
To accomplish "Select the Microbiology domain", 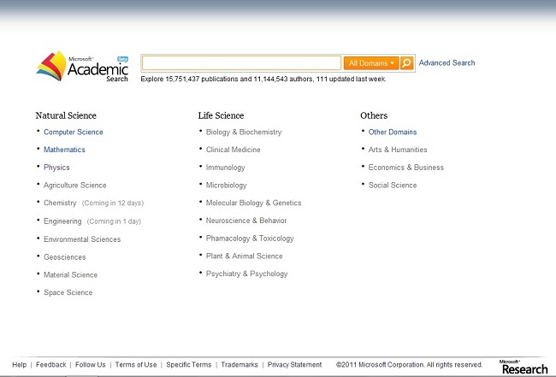I will pyautogui.click(x=226, y=185).
